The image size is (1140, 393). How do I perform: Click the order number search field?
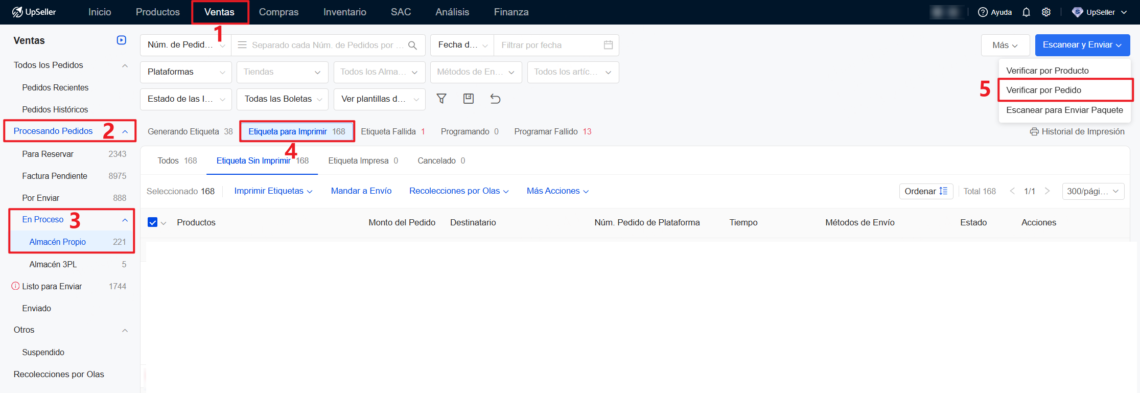322,45
